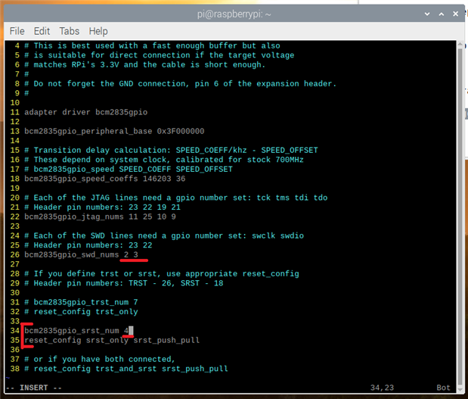
Task: Click comment 'bcm2835gpio_speed SPEED_COEFF SPEED_OFFSET'
Action: coord(133,169)
